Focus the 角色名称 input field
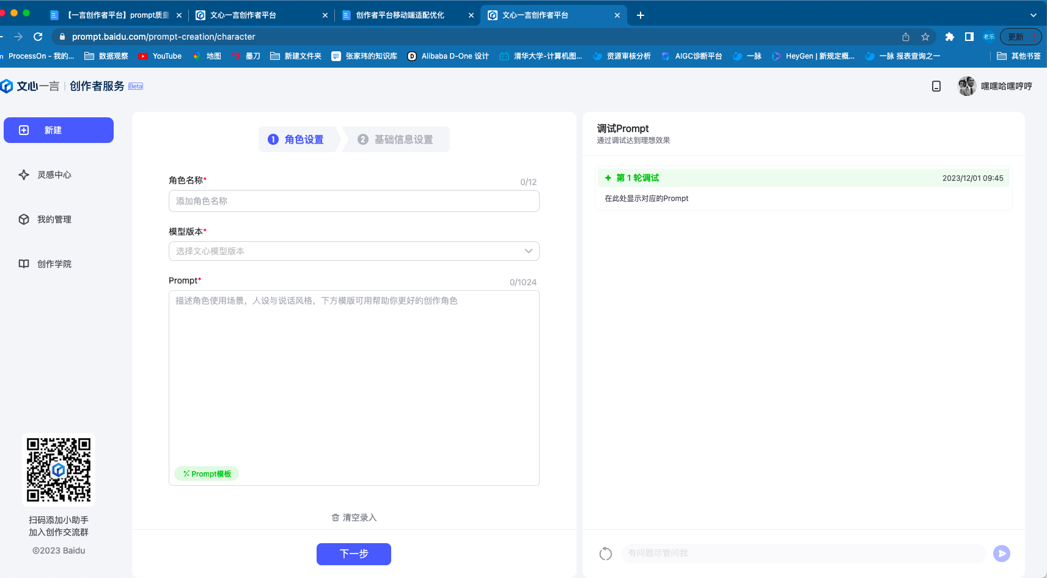 tap(354, 201)
